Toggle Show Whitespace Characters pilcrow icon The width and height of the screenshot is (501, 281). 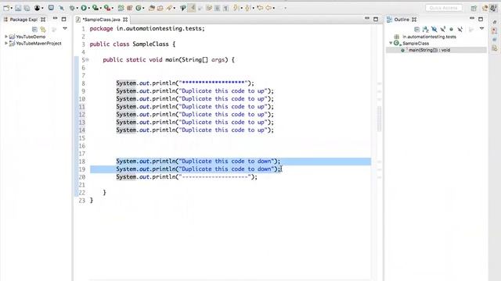click(x=226, y=8)
